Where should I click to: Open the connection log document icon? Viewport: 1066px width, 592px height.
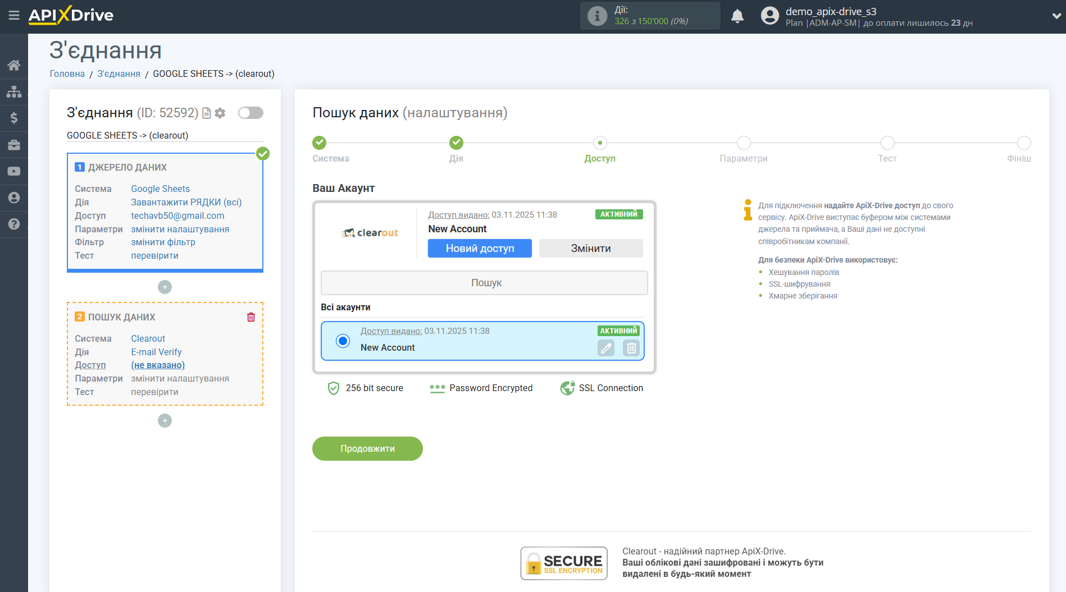pos(206,113)
